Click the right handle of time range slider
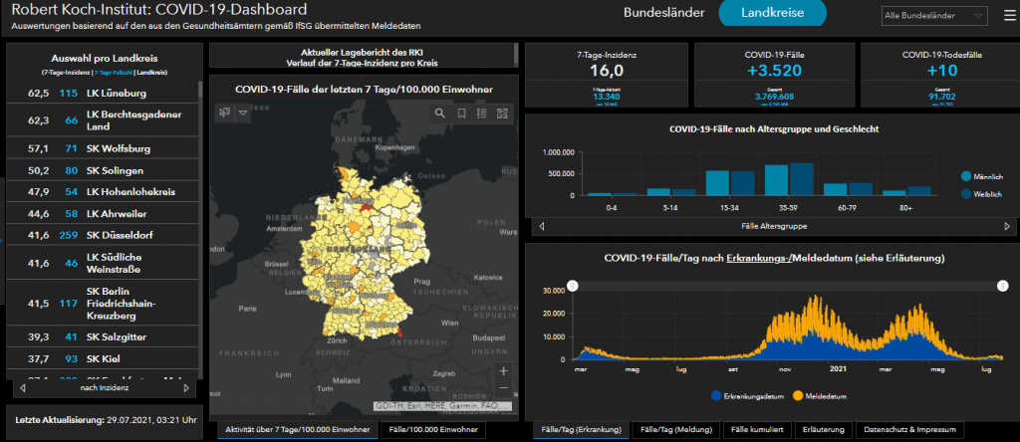Screen dimensions: 1020x442 [1004, 286]
